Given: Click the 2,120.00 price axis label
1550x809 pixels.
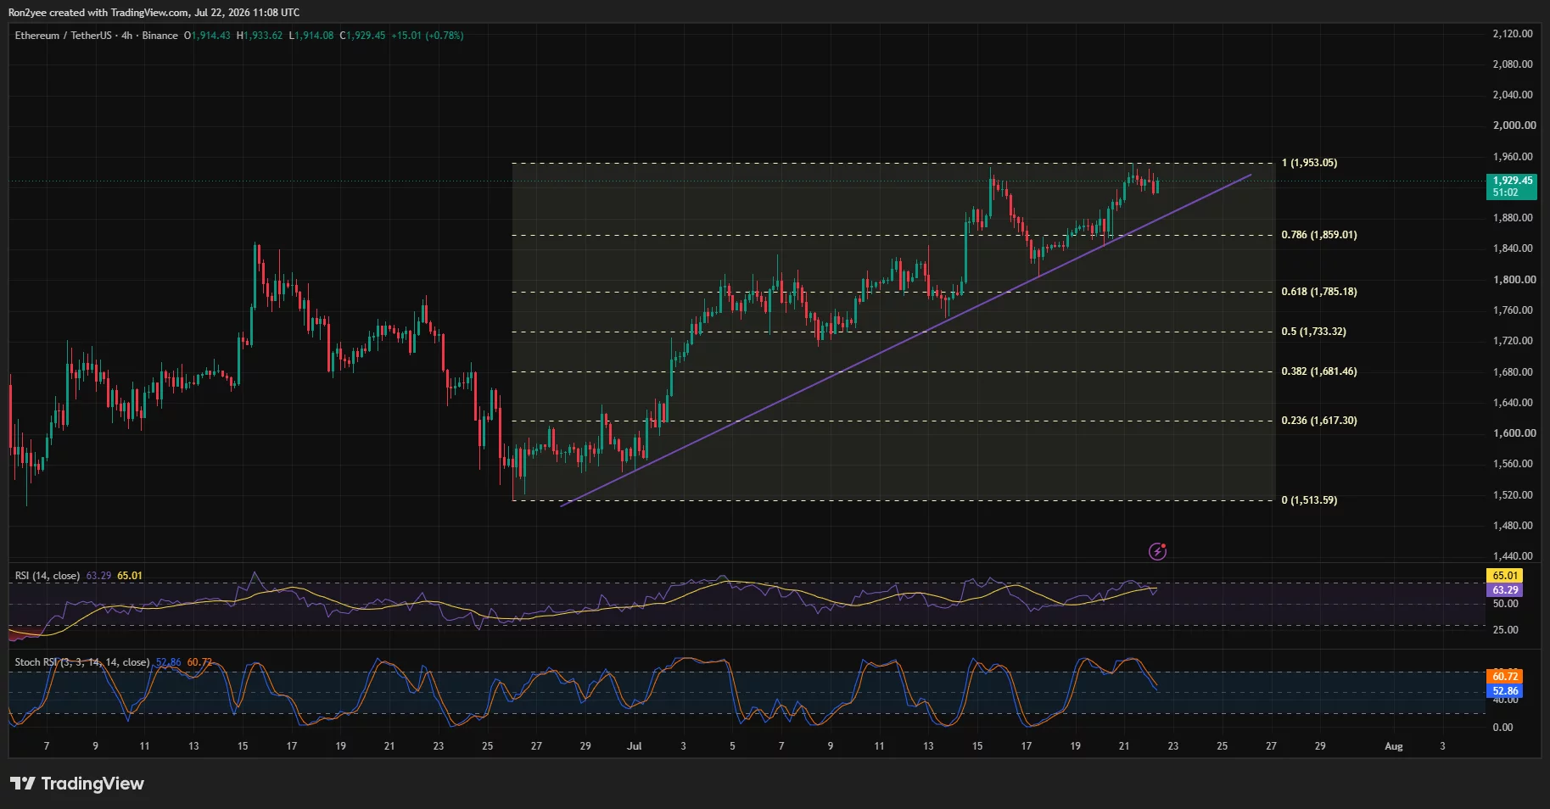Looking at the screenshot, I should (x=1513, y=34).
